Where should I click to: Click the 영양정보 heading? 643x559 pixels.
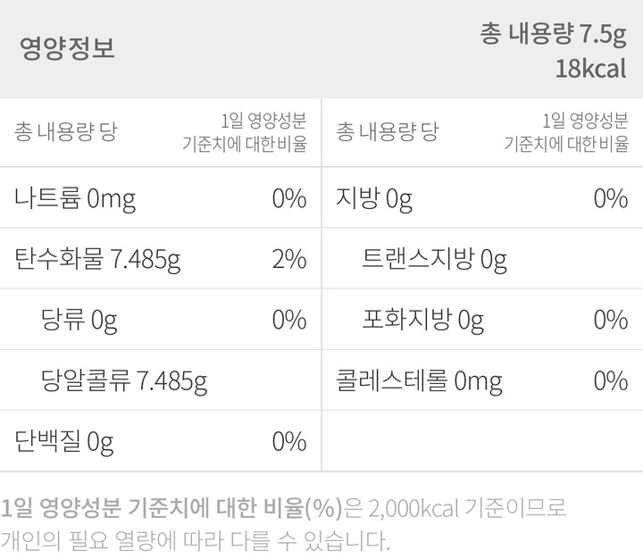pos(67,48)
